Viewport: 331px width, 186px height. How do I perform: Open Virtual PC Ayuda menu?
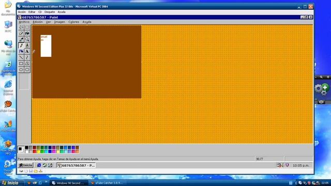(x=62, y=12)
